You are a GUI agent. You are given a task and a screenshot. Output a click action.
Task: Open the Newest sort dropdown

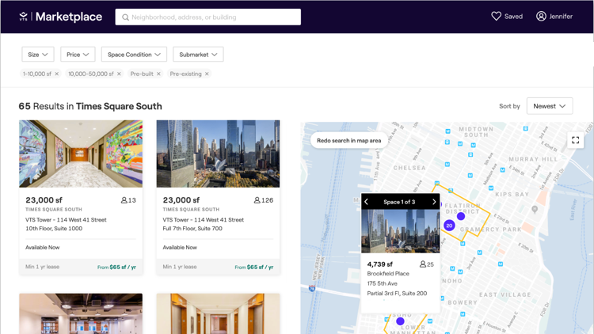tap(550, 106)
